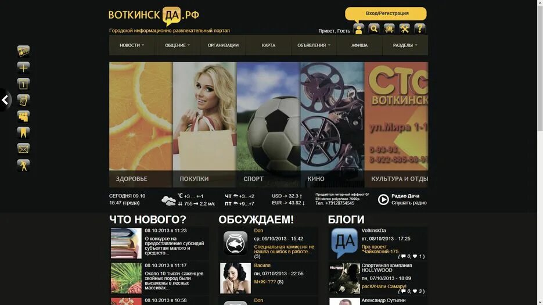Expand the НОВОСТИ menu
Viewport: 543px width, 305px height.
132,45
